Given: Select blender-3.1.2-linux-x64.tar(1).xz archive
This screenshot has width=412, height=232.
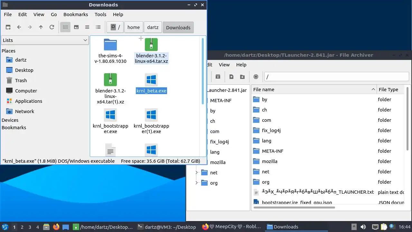Looking at the screenshot, I should (x=110, y=89).
